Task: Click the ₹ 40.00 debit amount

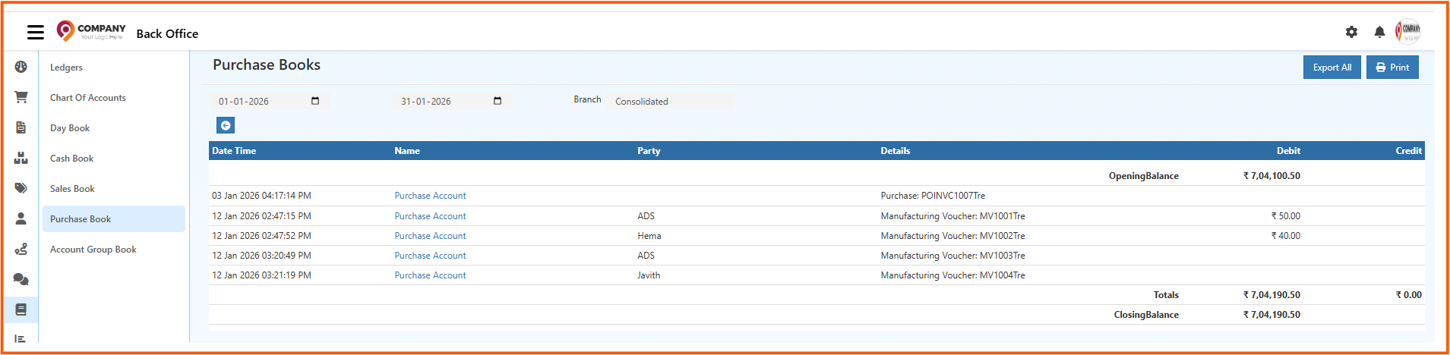Action: (1286, 236)
